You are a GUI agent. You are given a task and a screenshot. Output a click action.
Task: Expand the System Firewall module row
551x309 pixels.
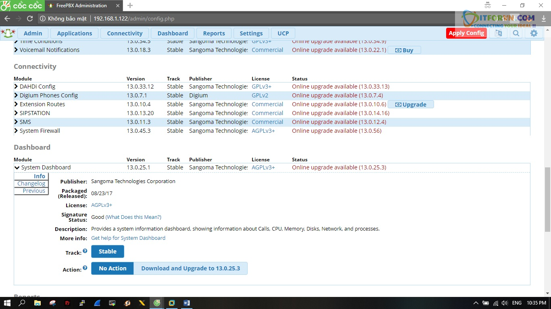[17, 131]
